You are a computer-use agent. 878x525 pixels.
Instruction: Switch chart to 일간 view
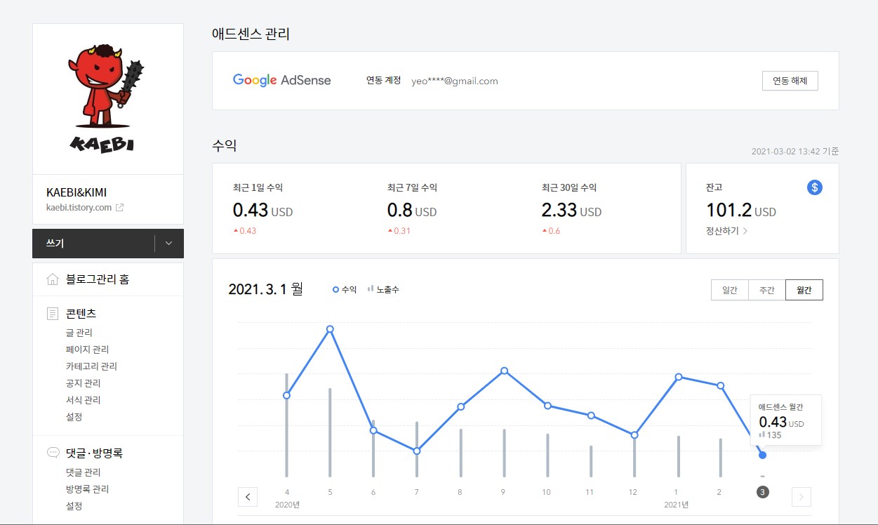(x=730, y=290)
